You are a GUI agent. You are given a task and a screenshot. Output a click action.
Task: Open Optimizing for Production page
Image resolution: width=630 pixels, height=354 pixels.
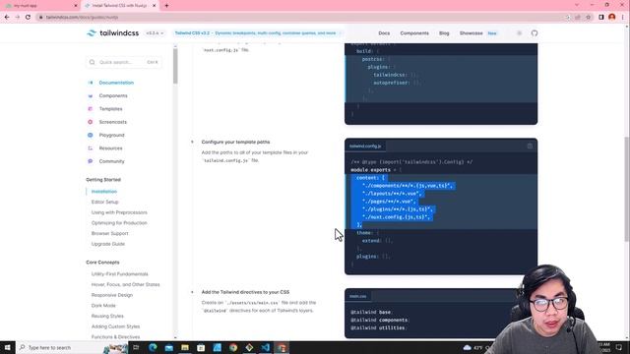[x=119, y=223]
